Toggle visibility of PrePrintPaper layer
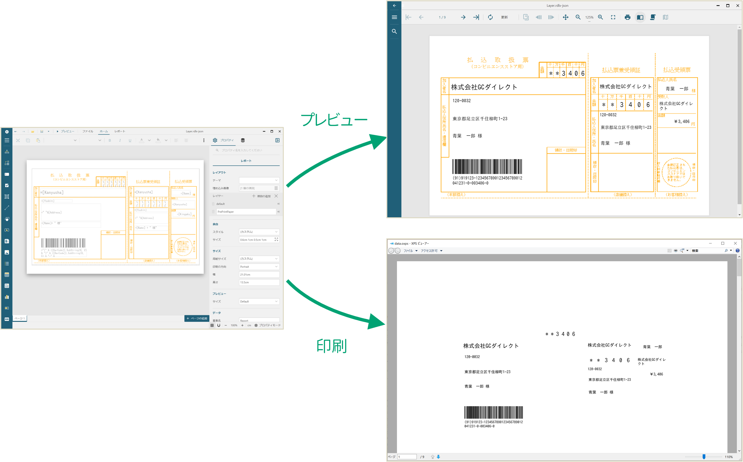 (278, 212)
